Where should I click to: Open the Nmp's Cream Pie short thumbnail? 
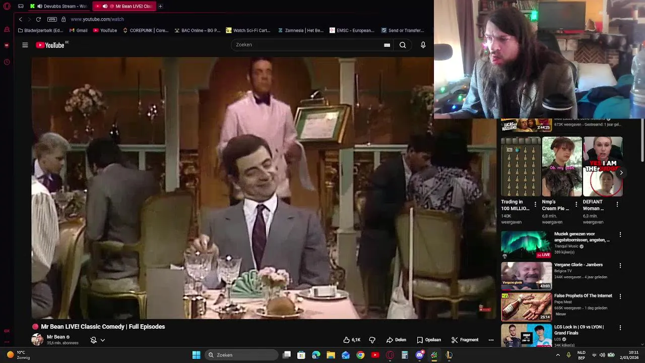(x=562, y=166)
